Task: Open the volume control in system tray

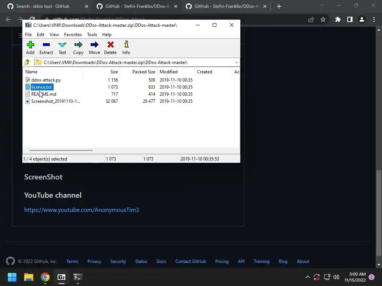Action: coord(336,277)
